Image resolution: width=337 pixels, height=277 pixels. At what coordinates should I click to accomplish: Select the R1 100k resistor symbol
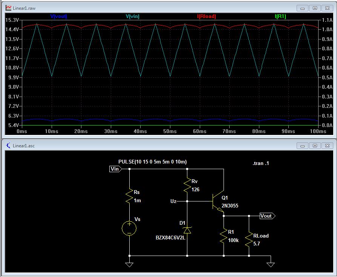point(224,235)
